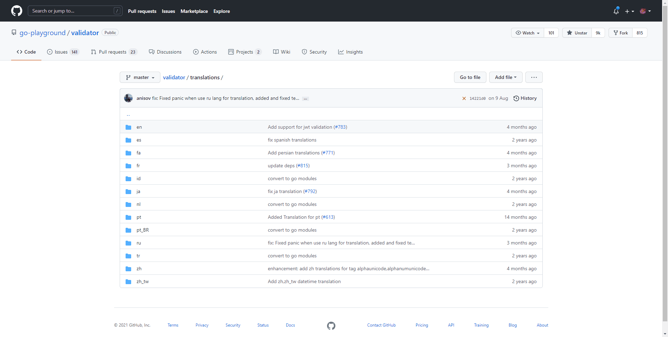
Task: Open the validator repository title link
Action: [x=85, y=33]
